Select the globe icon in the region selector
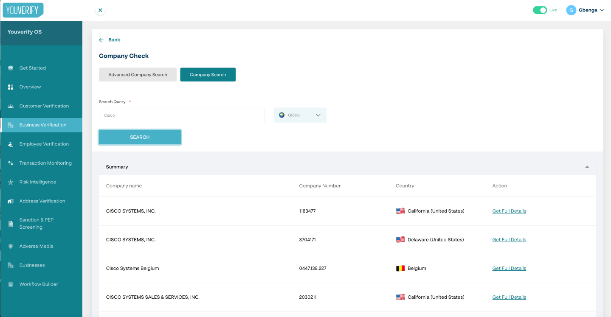This screenshot has width=611, height=317. tap(282, 115)
